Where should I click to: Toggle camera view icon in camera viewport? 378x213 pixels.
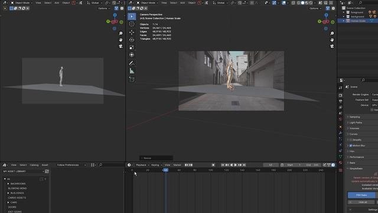332,46
